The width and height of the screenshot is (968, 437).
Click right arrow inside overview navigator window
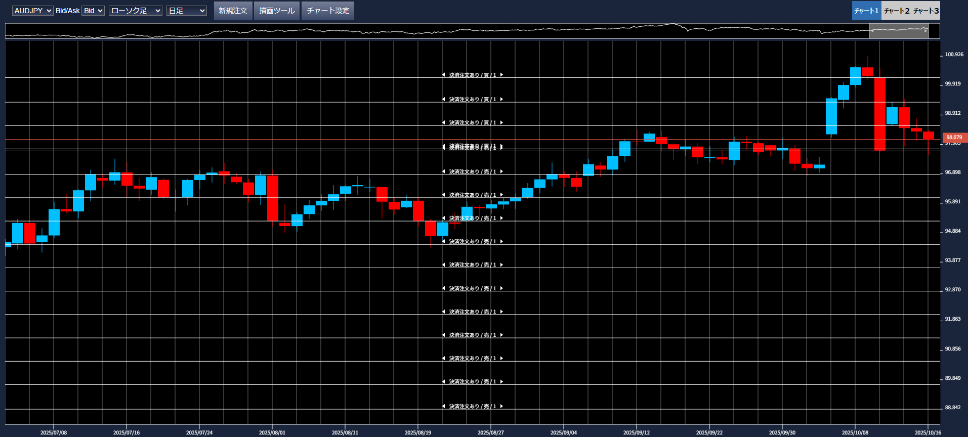(925, 31)
